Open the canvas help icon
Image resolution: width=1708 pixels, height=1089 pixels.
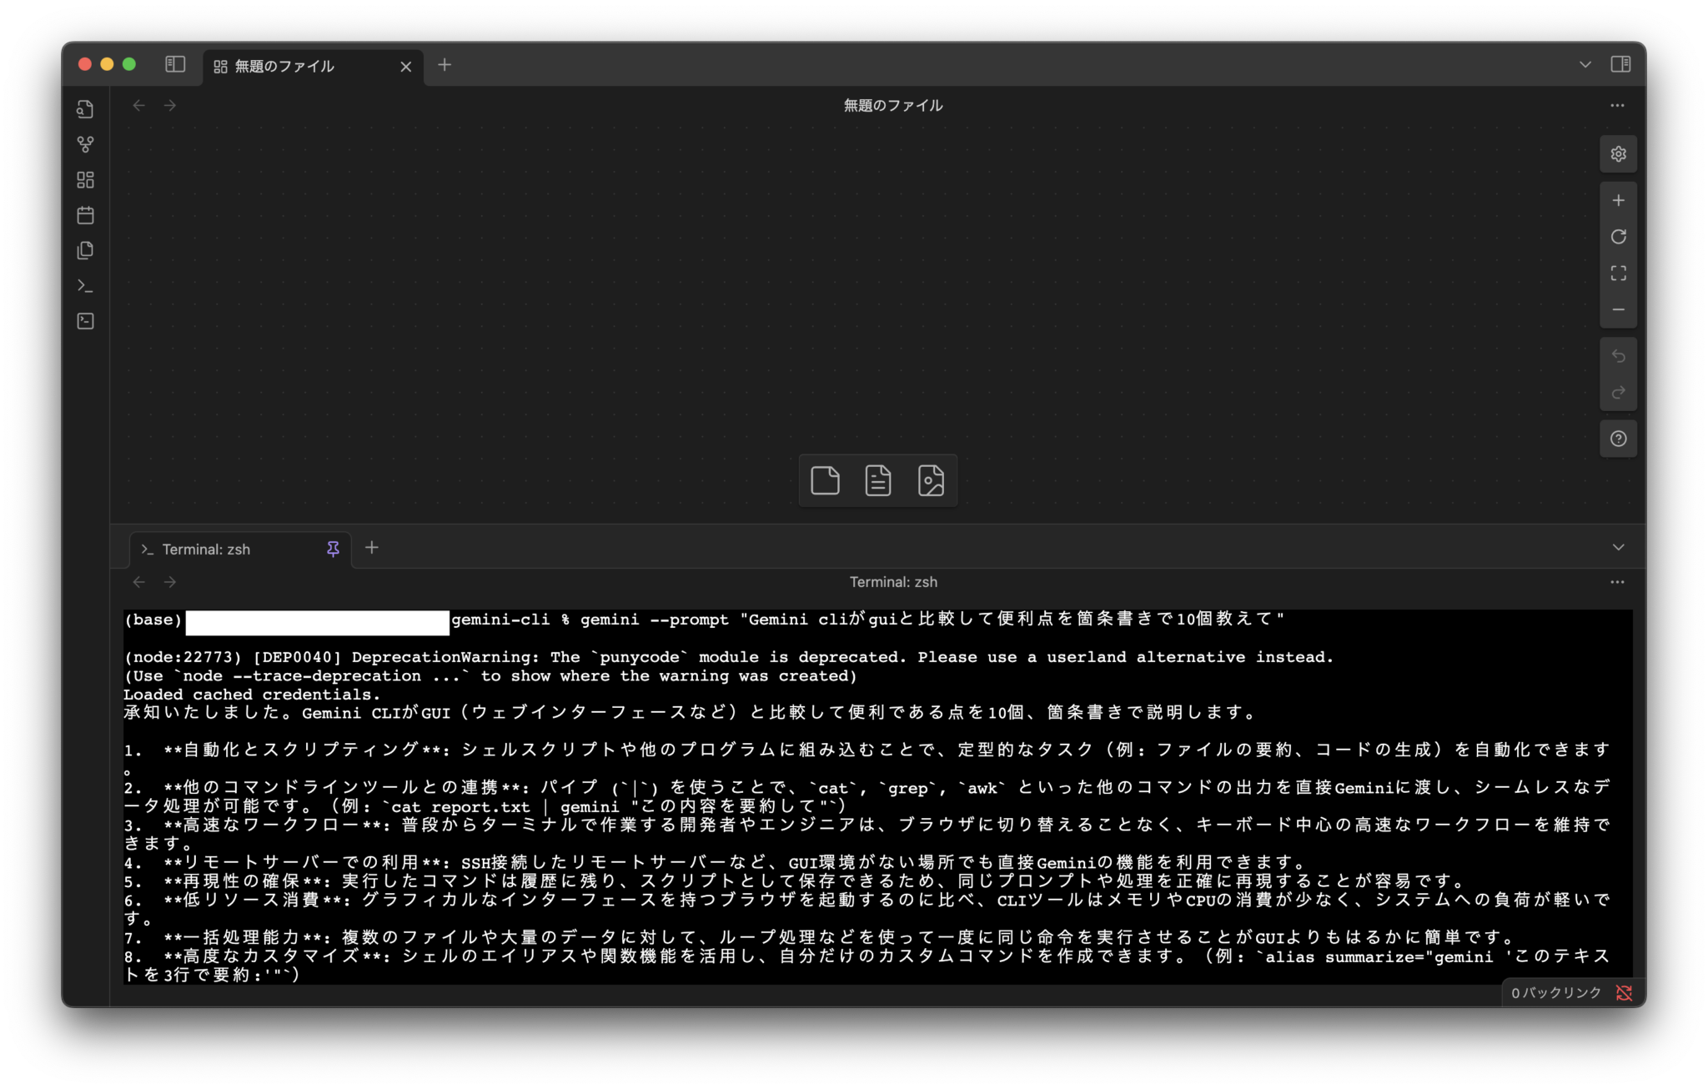coord(1619,438)
